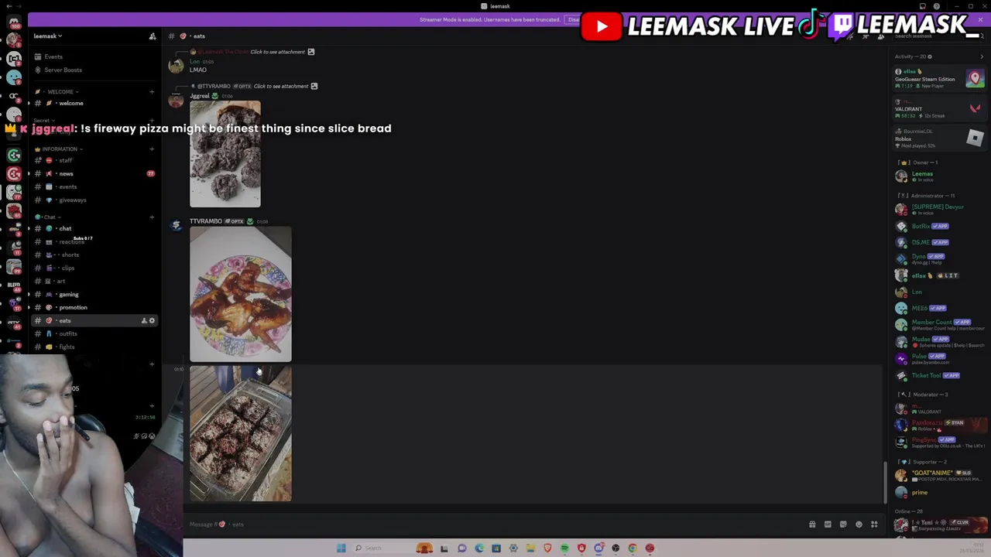Select Member Count bot in member list
The image size is (991, 557).
tap(939, 325)
